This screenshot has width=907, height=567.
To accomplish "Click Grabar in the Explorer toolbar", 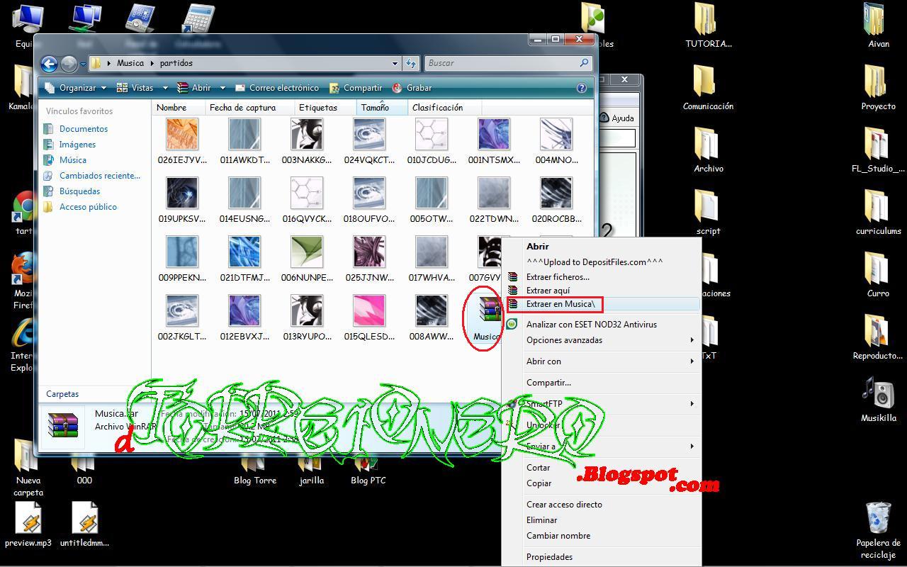I will (412, 88).
